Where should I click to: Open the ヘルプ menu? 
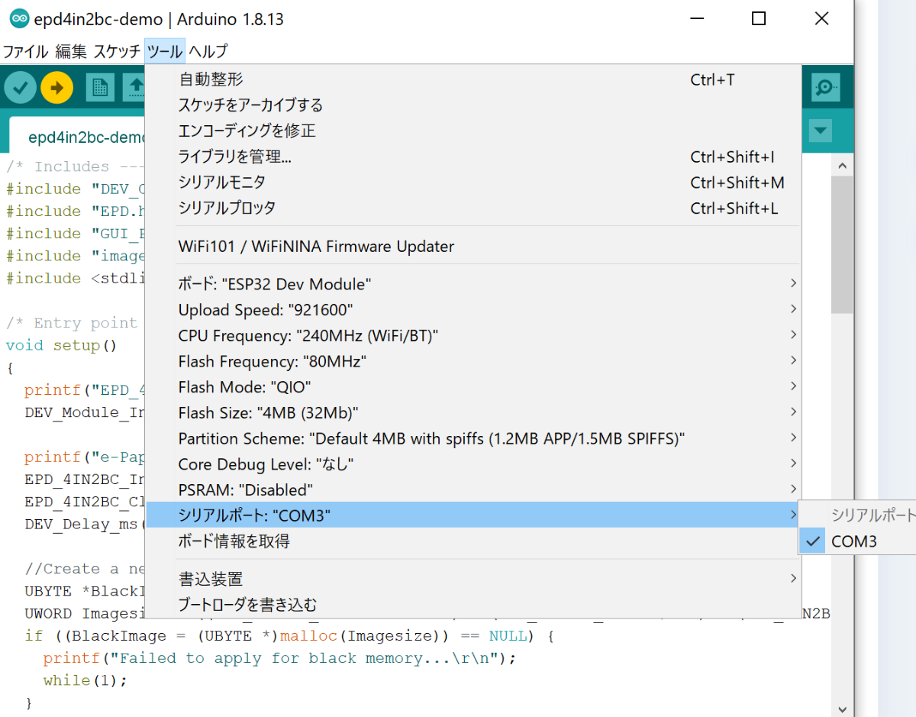[x=208, y=51]
